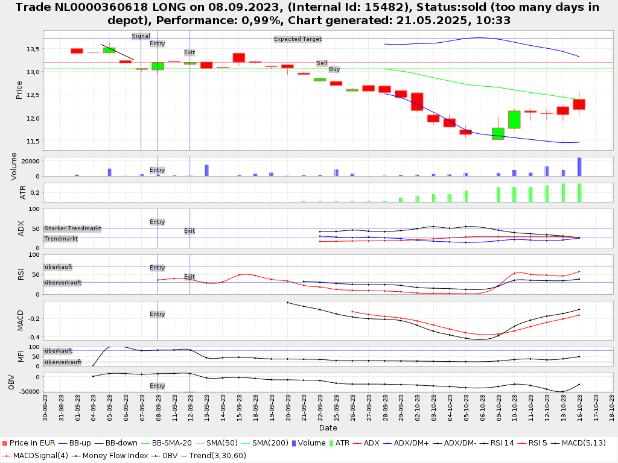The width and height of the screenshot is (618, 463).
Task: Click the Buy annotation label
Action: [x=334, y=69]
